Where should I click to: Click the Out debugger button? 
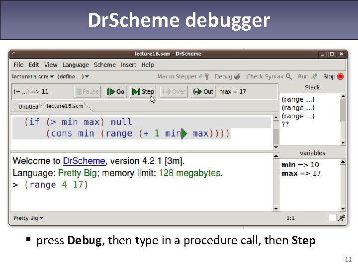click(x=203, y=92)
